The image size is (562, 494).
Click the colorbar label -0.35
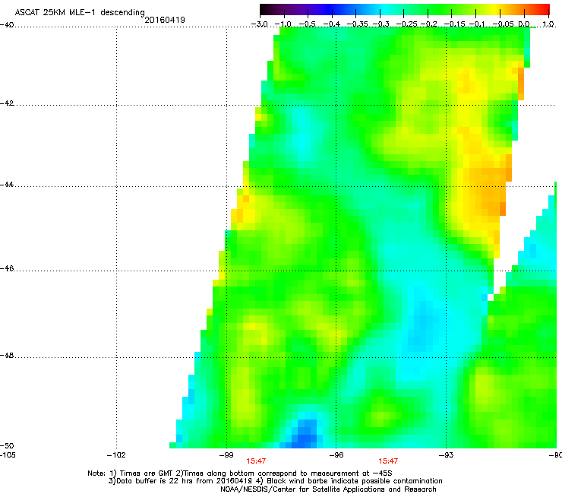357,24
